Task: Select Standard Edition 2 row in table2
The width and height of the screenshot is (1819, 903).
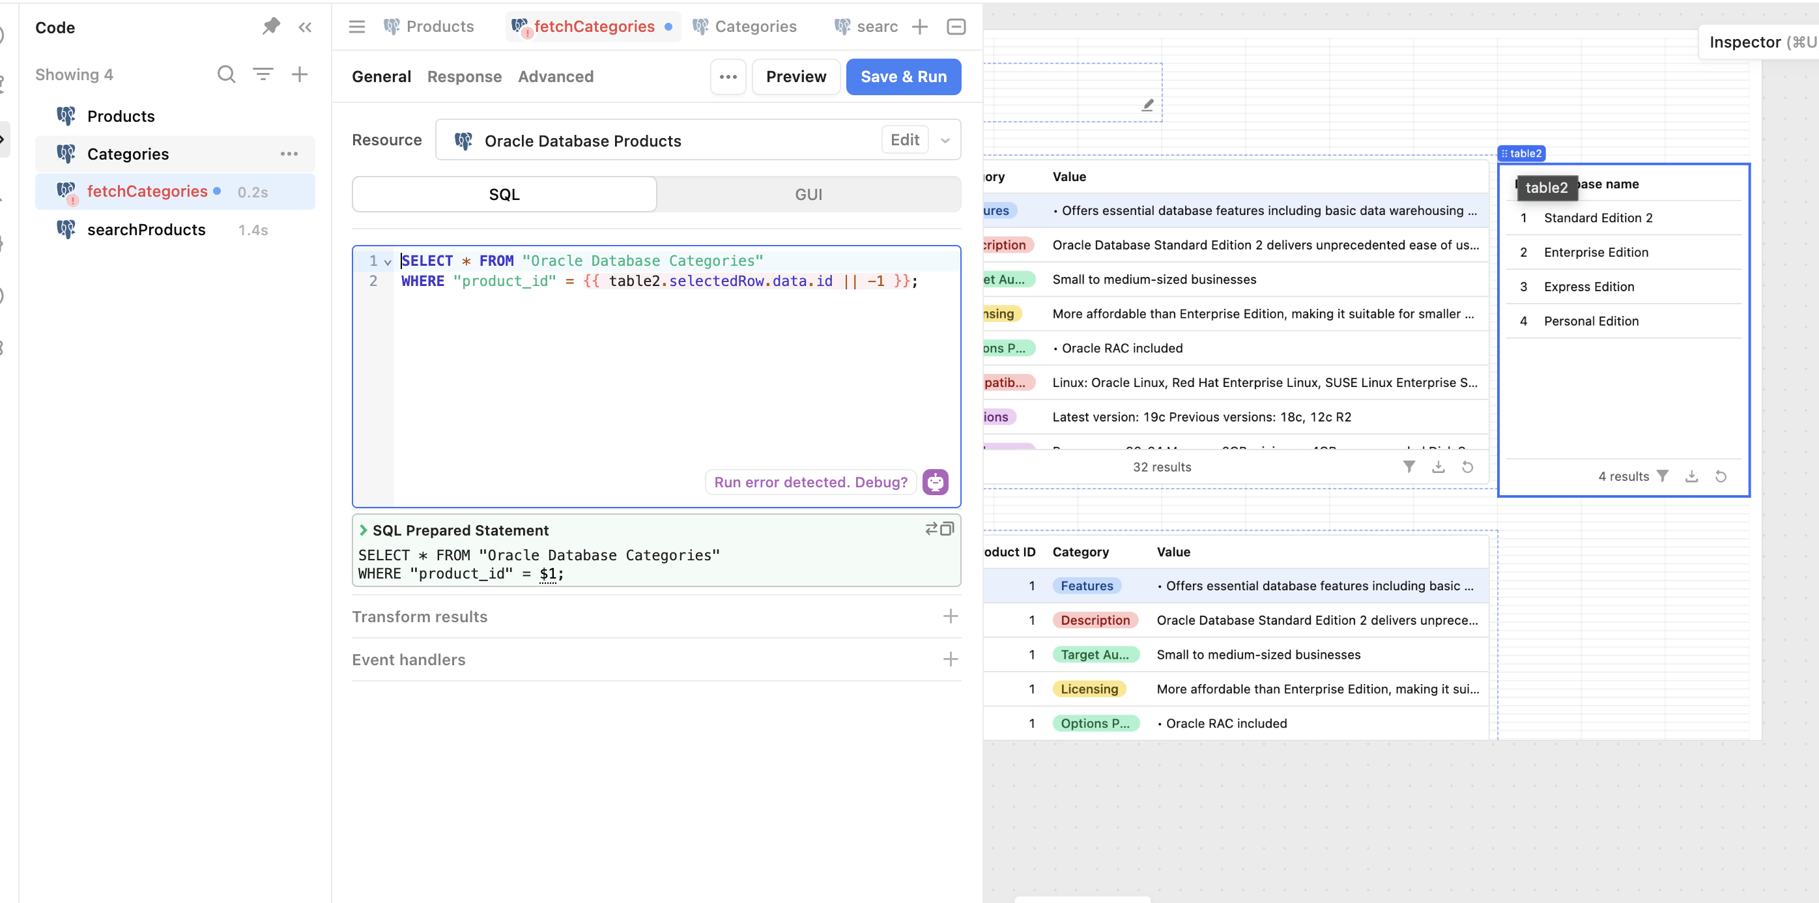Action: (x=1624, y=218)
